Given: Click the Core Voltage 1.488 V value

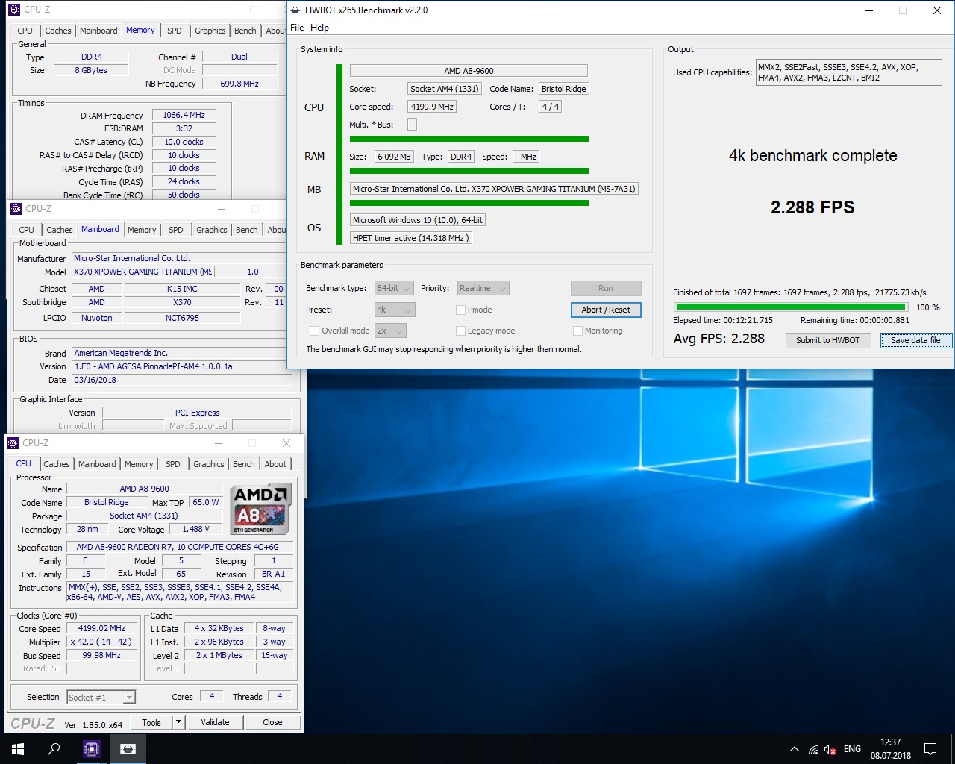Looking at the screenshot, I should (196, 529).
